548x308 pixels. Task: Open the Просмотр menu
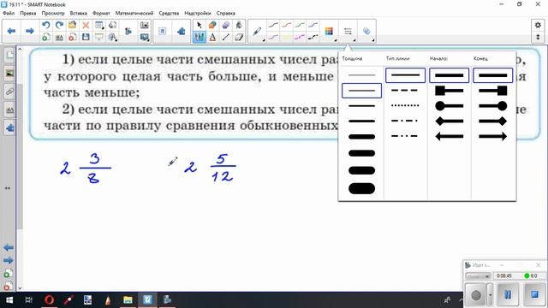tap(53, 14)
